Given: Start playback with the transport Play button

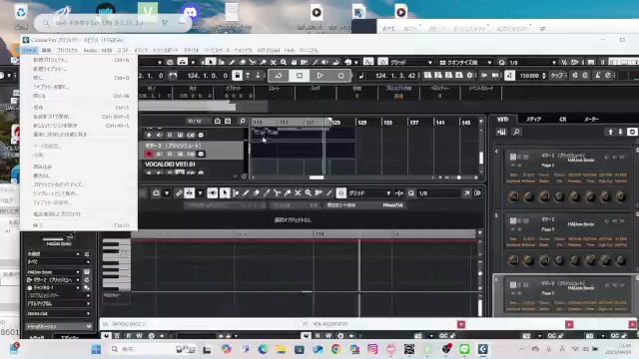Looking at the screenshot, I should point(319,76).
